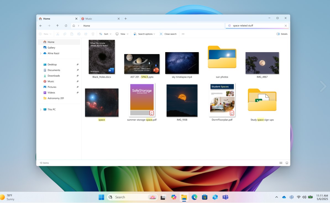Screen dimensions: 330x203
Task: Select IMG_1938 orange moon photo
Action: (182, 101)
